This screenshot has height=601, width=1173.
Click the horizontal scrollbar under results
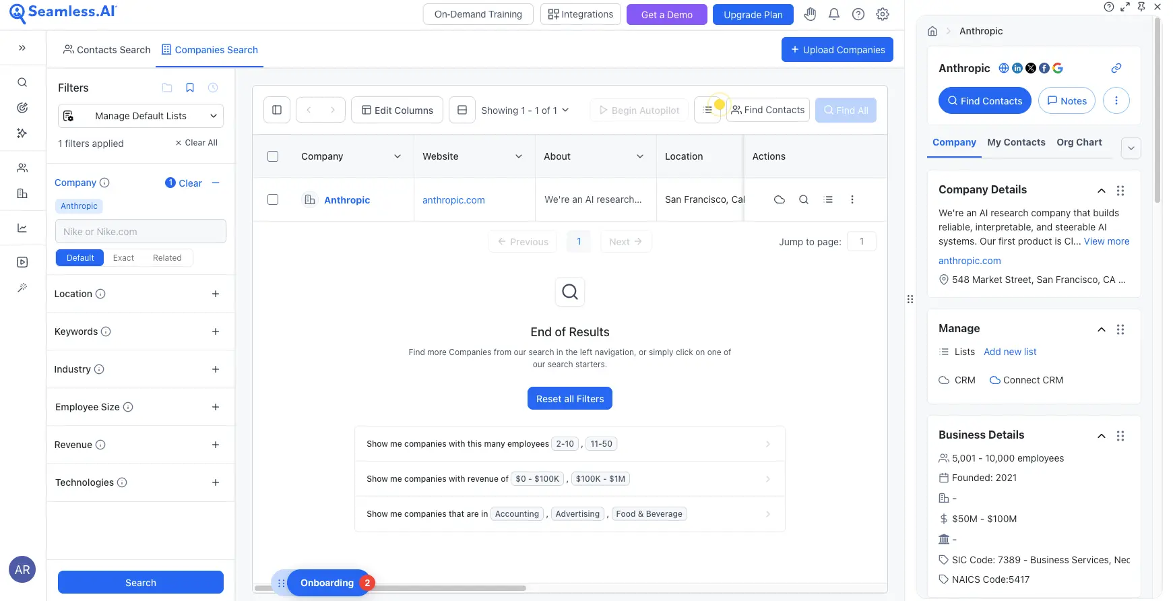point(390,588)
